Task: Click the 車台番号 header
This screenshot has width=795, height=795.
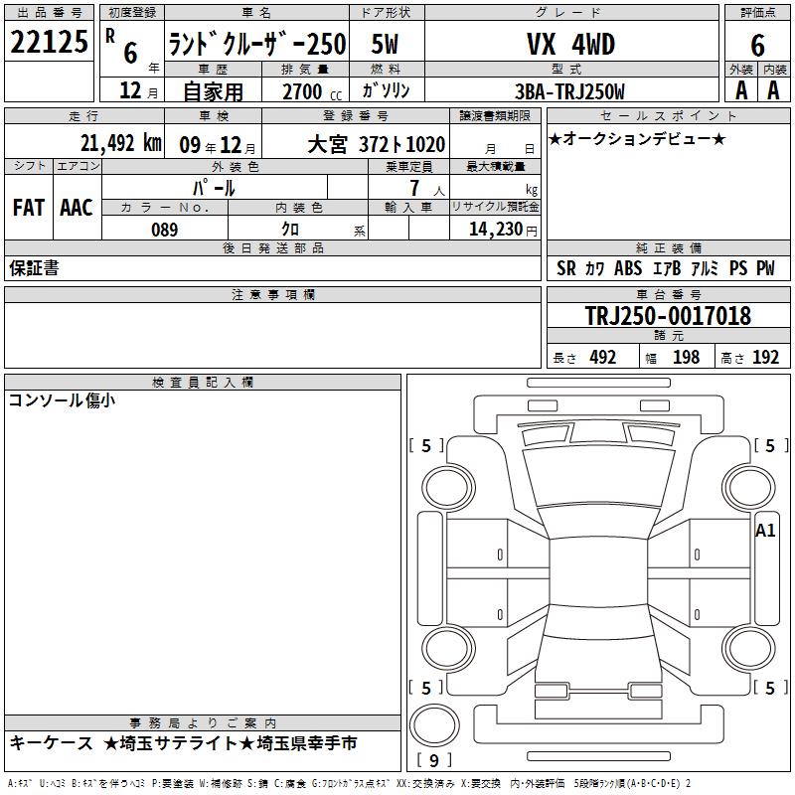Action: click(x=668, y=294)
